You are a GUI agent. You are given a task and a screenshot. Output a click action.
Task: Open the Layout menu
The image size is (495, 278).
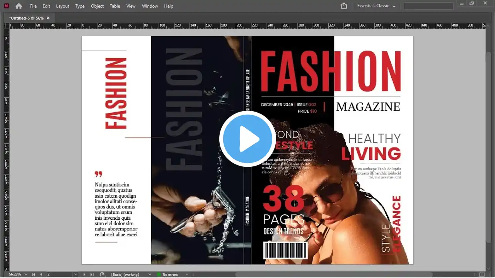tap(63, 6)
